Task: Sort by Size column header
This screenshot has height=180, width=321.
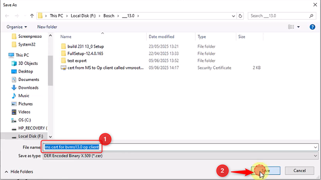Action: point(242,37)
